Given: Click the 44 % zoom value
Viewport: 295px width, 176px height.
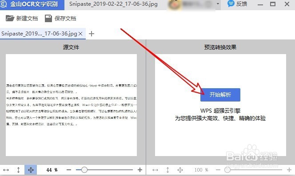Looking at the screenshot, I should click(x=52, y=170).
